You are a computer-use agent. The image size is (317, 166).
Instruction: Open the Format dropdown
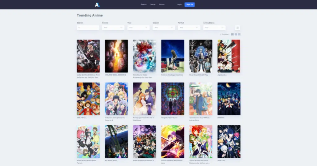tap(189, 28)
